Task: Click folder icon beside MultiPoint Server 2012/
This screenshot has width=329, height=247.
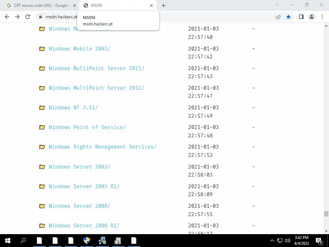Action: tap(42, 88)
